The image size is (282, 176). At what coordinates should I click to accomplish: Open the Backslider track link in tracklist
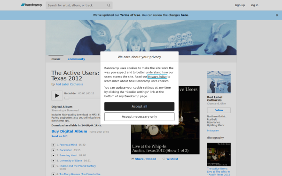pos(66,150)
